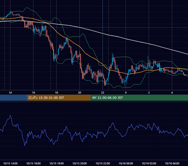Click the 10/15 18:00 time label

coord(56,163)
